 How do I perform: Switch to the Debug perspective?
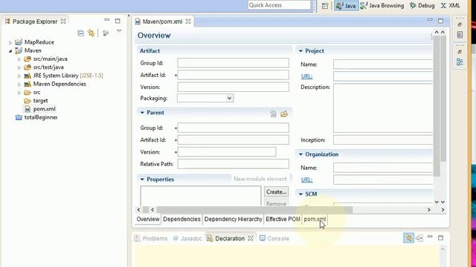pyautogui.click(x=422, y=6)
